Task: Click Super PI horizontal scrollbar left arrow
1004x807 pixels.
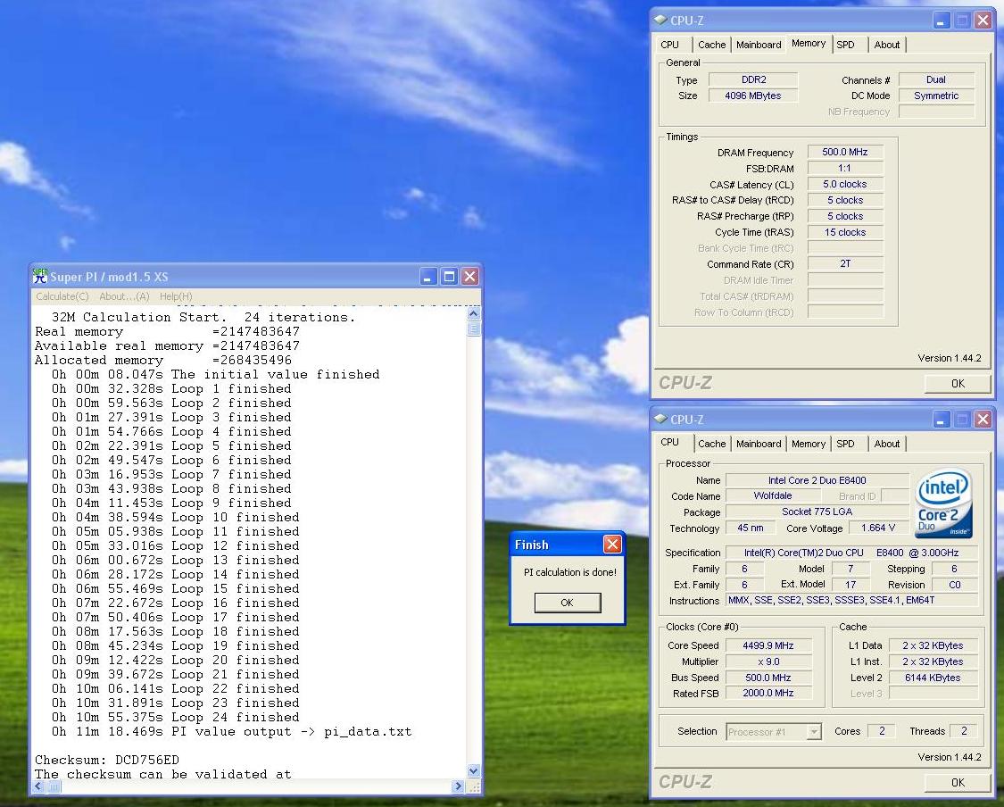Action: click(39, 786)
